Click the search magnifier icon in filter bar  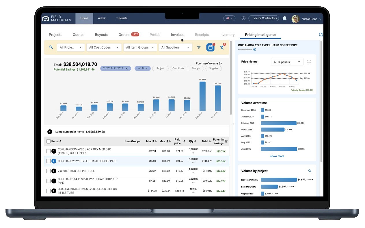pos(51,47)
